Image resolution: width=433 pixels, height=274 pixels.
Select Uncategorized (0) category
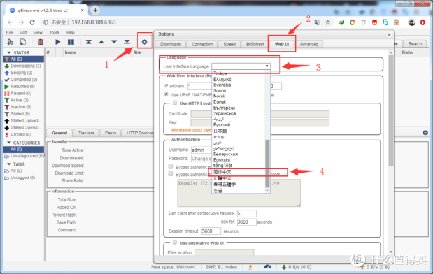[x=24, y=156]
